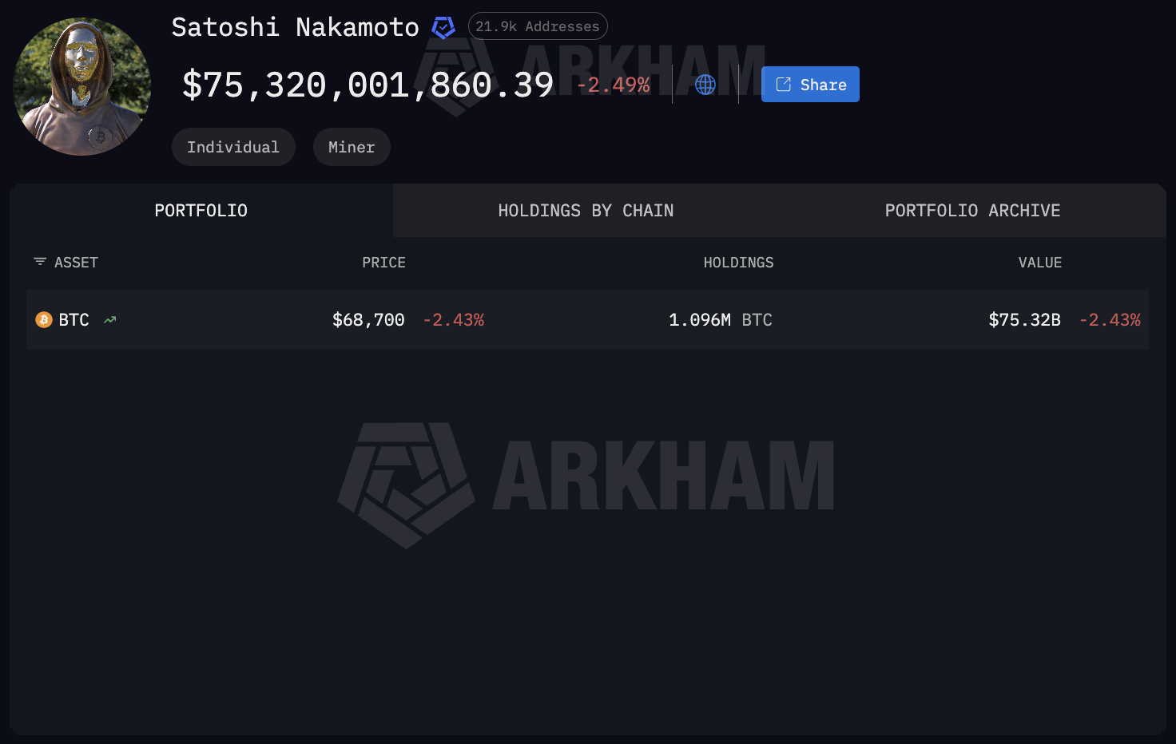
Task: Sort by the VALUE column header
Action: tap(1039, 263)
